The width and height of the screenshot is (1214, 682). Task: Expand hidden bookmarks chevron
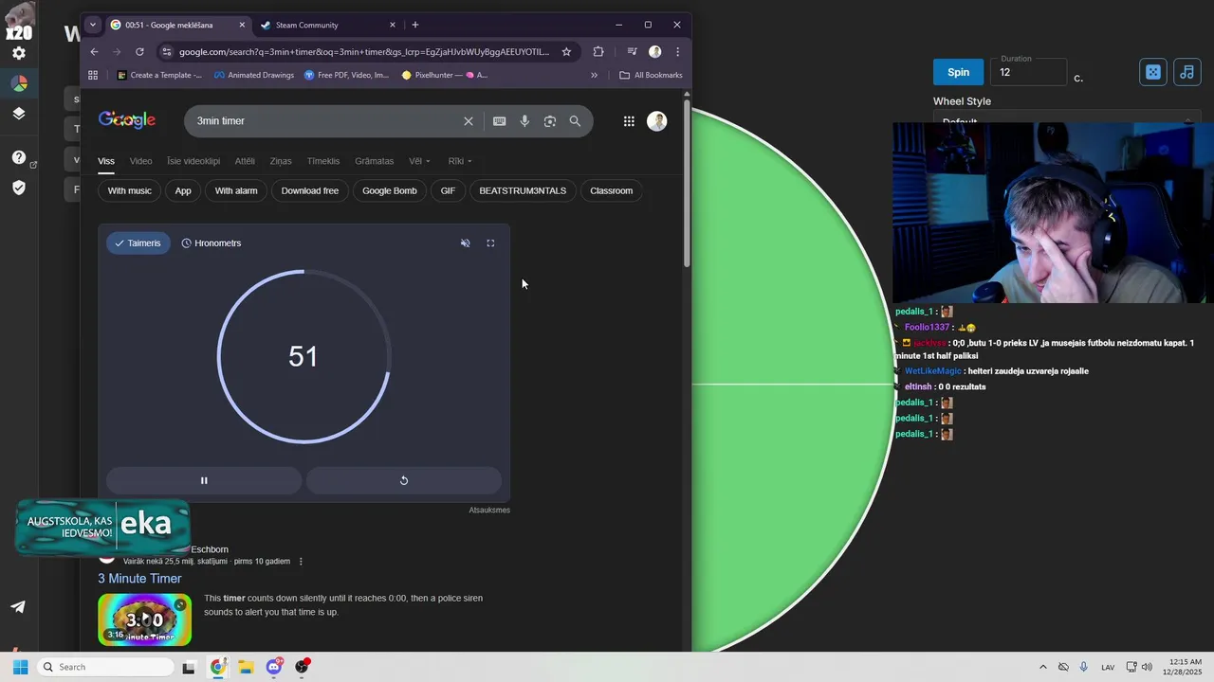pyautogui.click(x=595, y=75)
